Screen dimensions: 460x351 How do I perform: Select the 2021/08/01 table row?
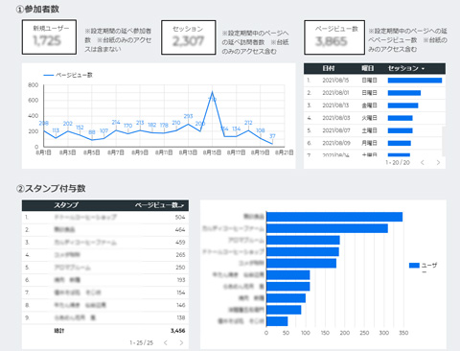[x=375, y=93]
